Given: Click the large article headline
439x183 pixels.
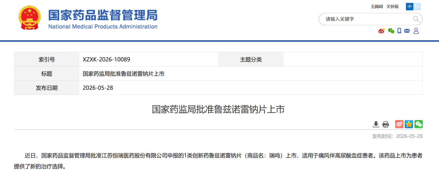Looking at the screenshot, I should click(218, 109).
